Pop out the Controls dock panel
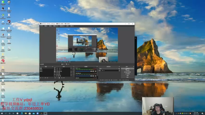The width and height of the screenshot is (205, 115). click(x=134, y=66)
